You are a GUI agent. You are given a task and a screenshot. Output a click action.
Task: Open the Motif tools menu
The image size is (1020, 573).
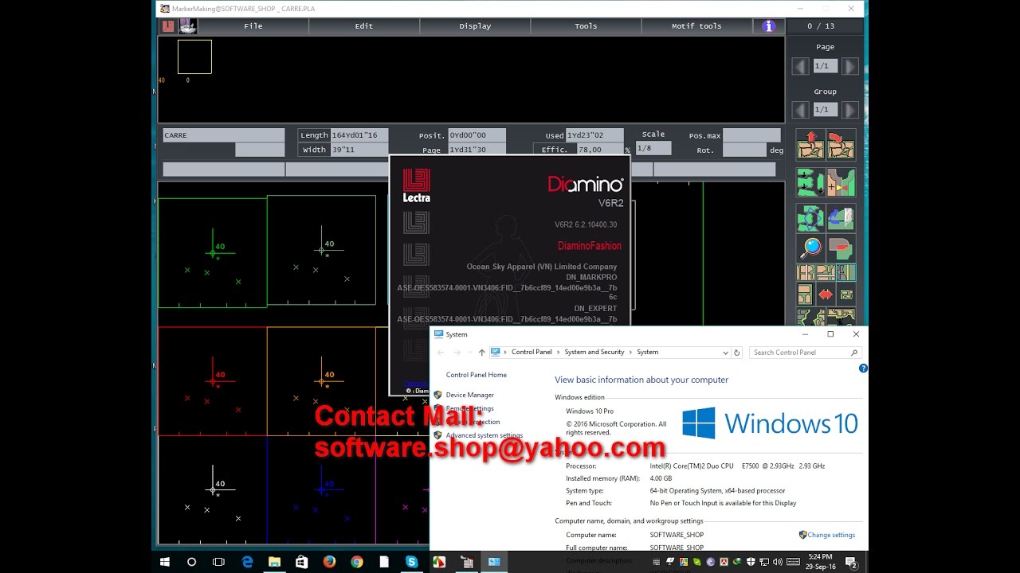(x=696, y=26)
